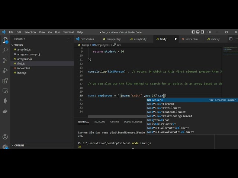
Task: Open the Selection menu
Action: pyautogui.click(x=30, y=32)
